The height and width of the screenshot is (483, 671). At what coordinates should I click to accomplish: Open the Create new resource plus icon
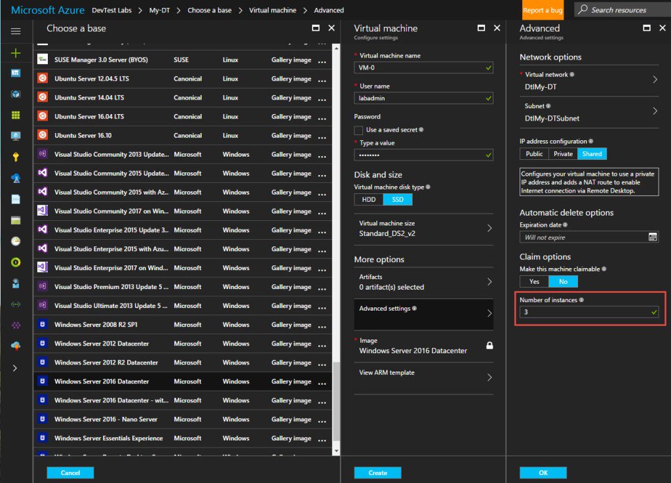pyautogui.click(x=16, y=53)
